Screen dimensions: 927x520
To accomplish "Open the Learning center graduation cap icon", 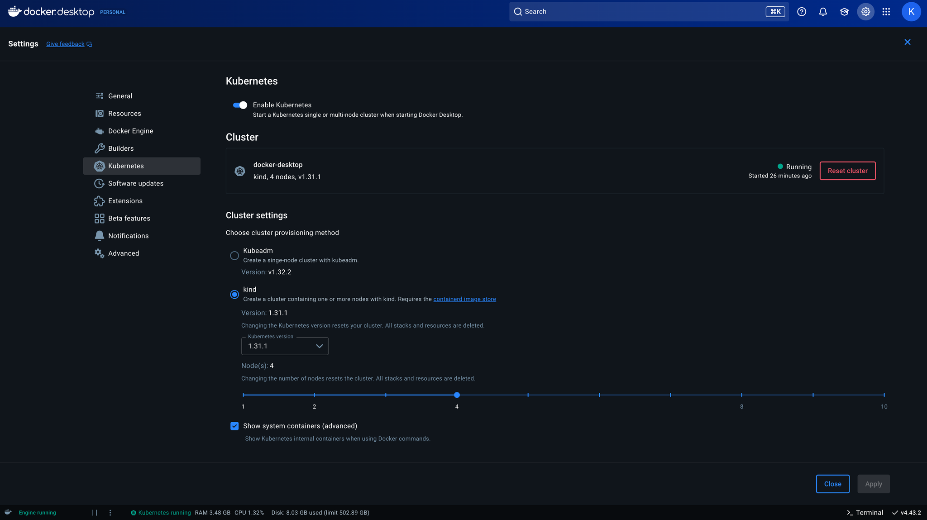I will coord(844,12).
